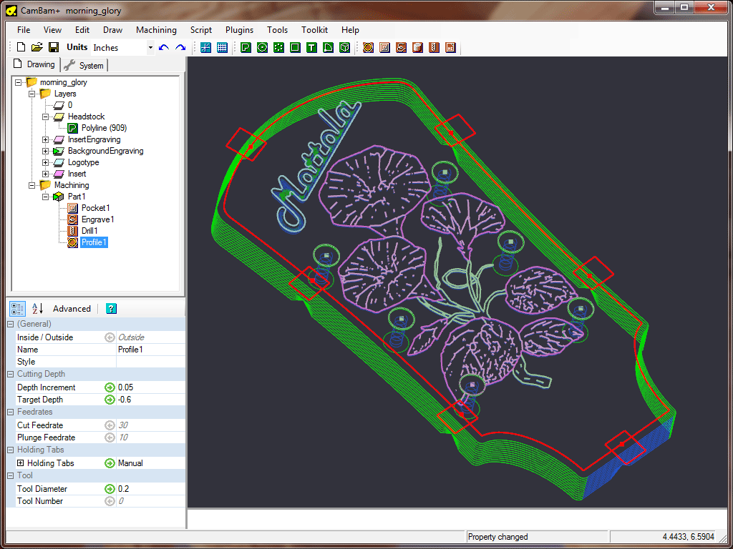Screen dimensions: 733x549
Task: Click the Target Depth value field
Action: [x=150, y=400]
